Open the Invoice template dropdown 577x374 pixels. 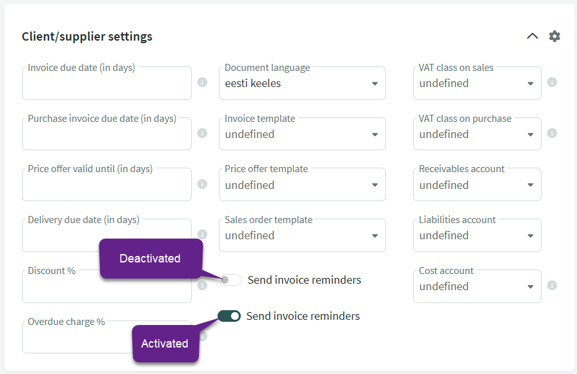[302, 134]
